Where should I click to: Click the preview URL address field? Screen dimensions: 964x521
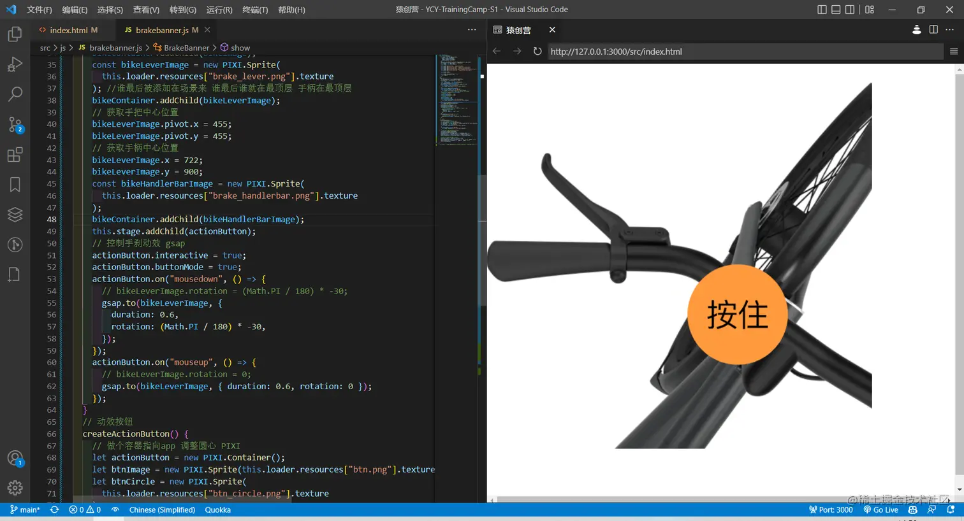745,52
